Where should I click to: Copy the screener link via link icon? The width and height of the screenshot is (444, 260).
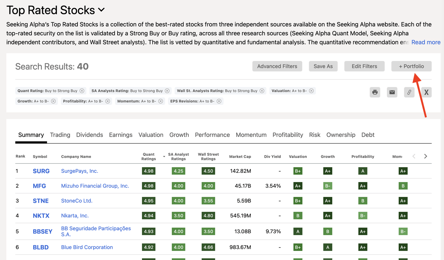409,92
